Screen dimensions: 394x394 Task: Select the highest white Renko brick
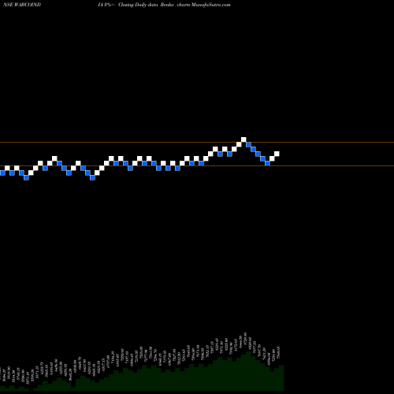[243, 139]
